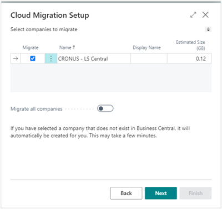Click the disabled Finish button
222x209 pixels.
click(x=195, y=193)
